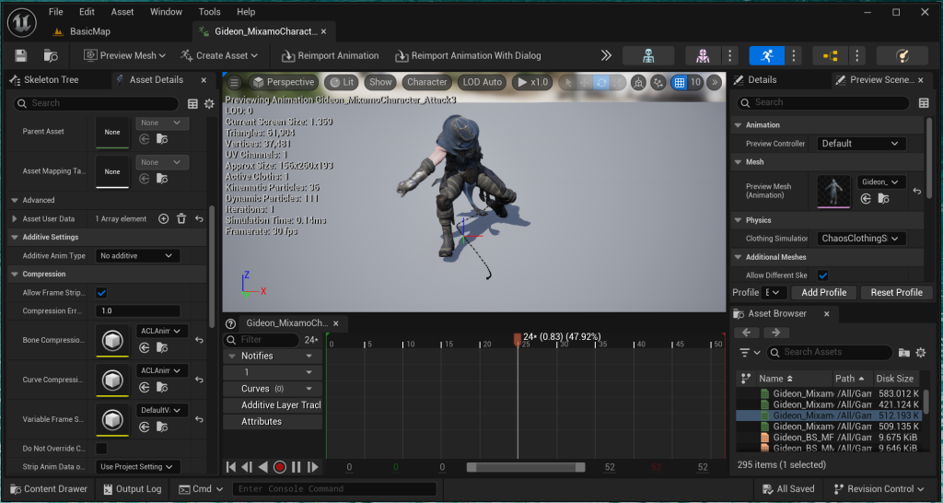
Task: Click timeline scrubber handle at frame 24
Action: pos(518,340)
